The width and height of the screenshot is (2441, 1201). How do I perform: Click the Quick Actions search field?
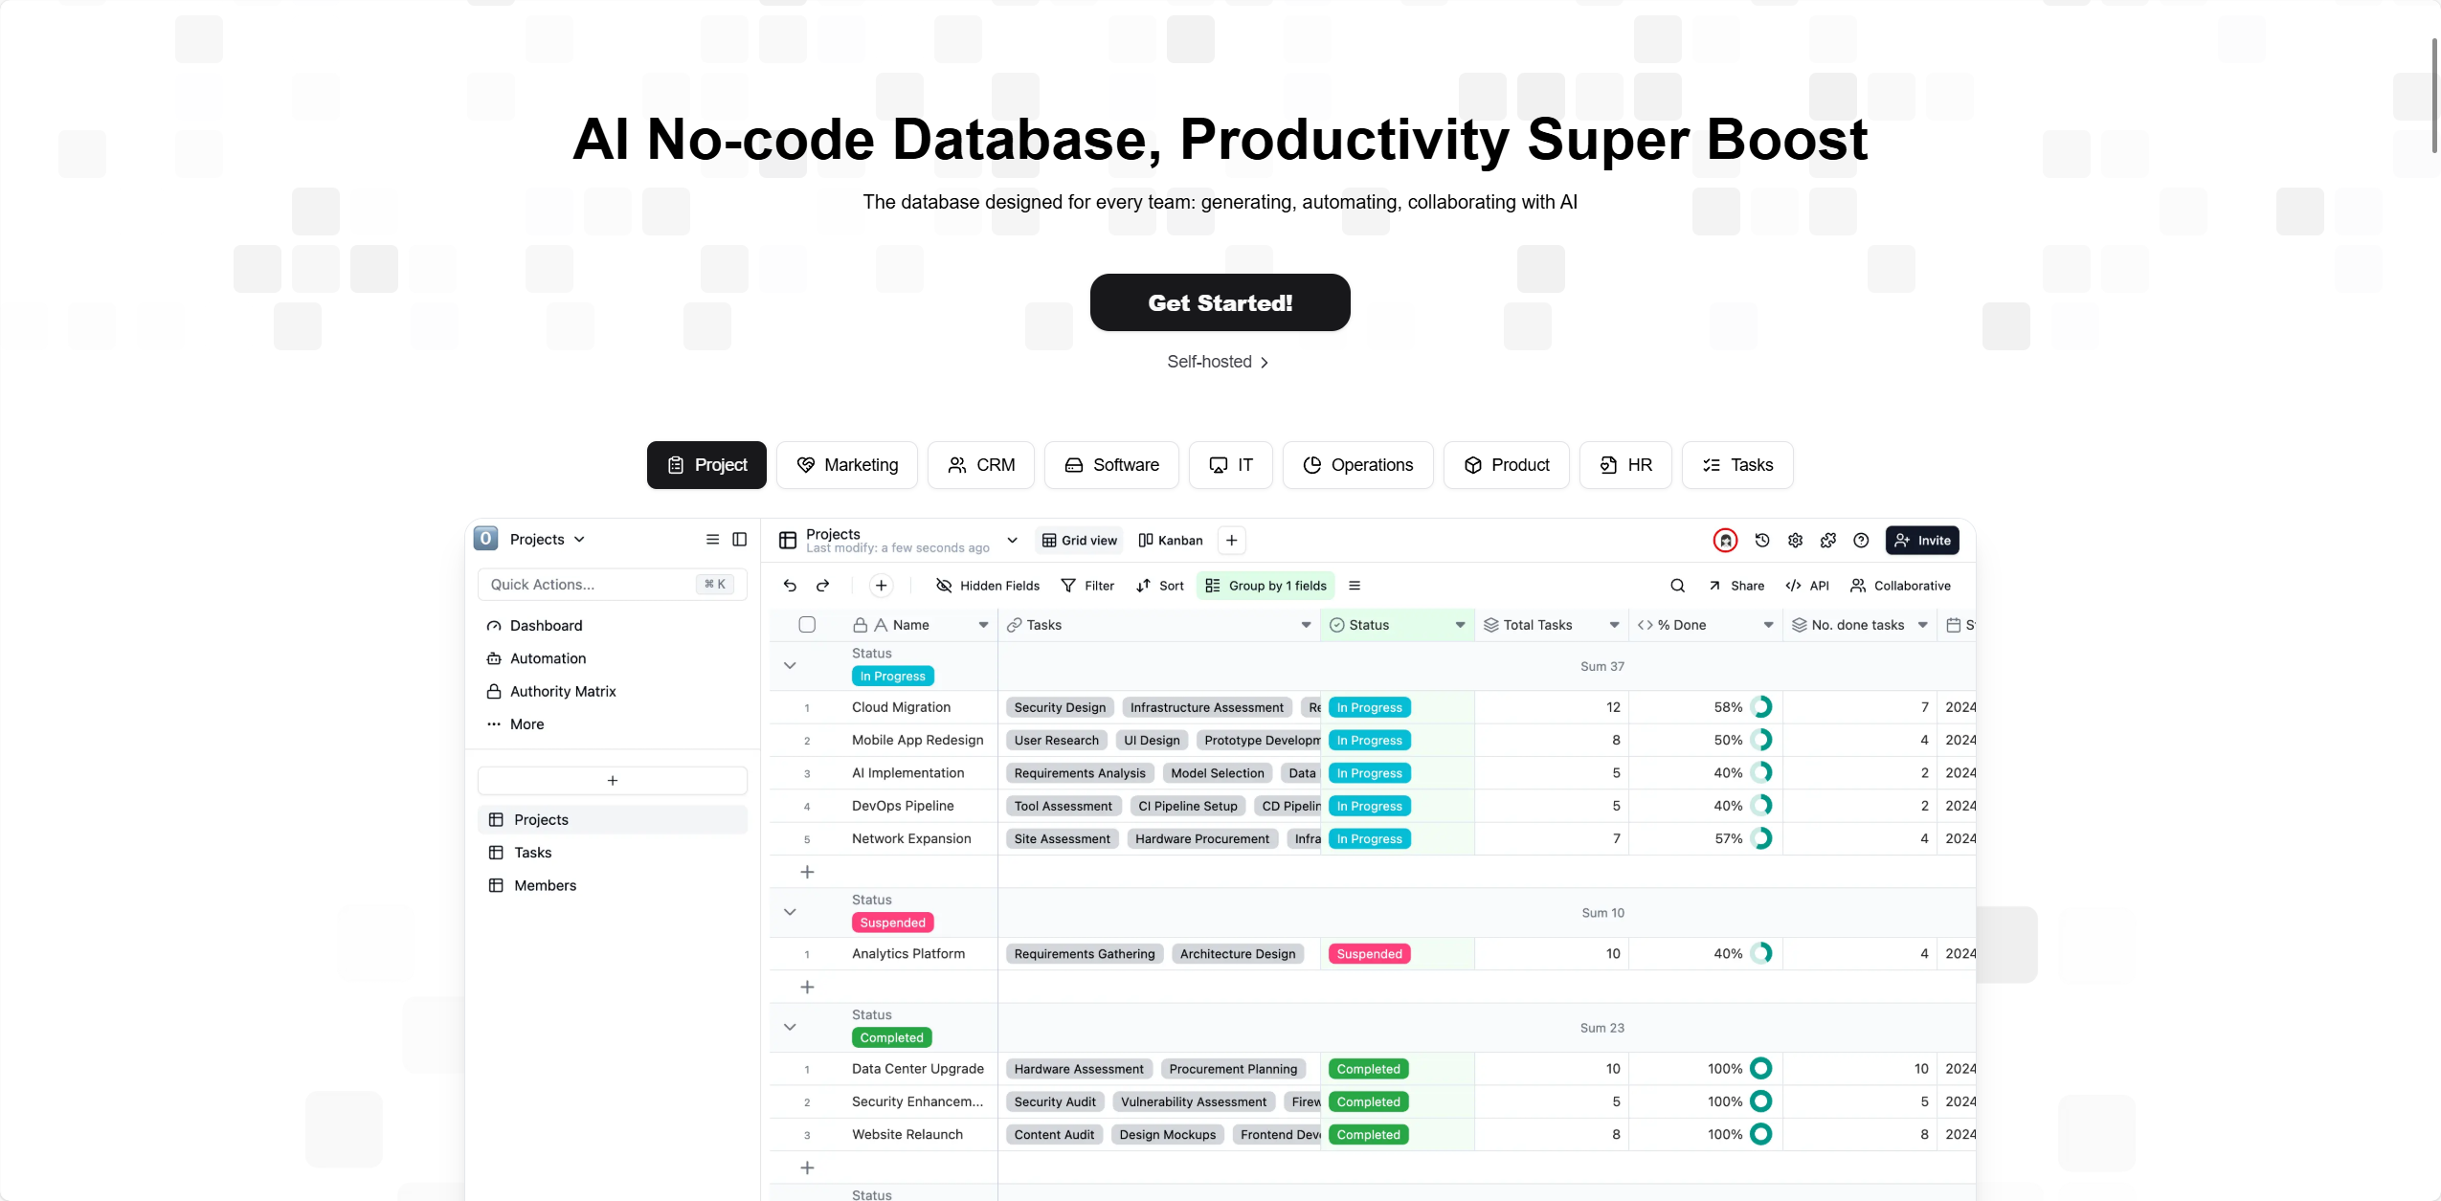pos(612,585)
